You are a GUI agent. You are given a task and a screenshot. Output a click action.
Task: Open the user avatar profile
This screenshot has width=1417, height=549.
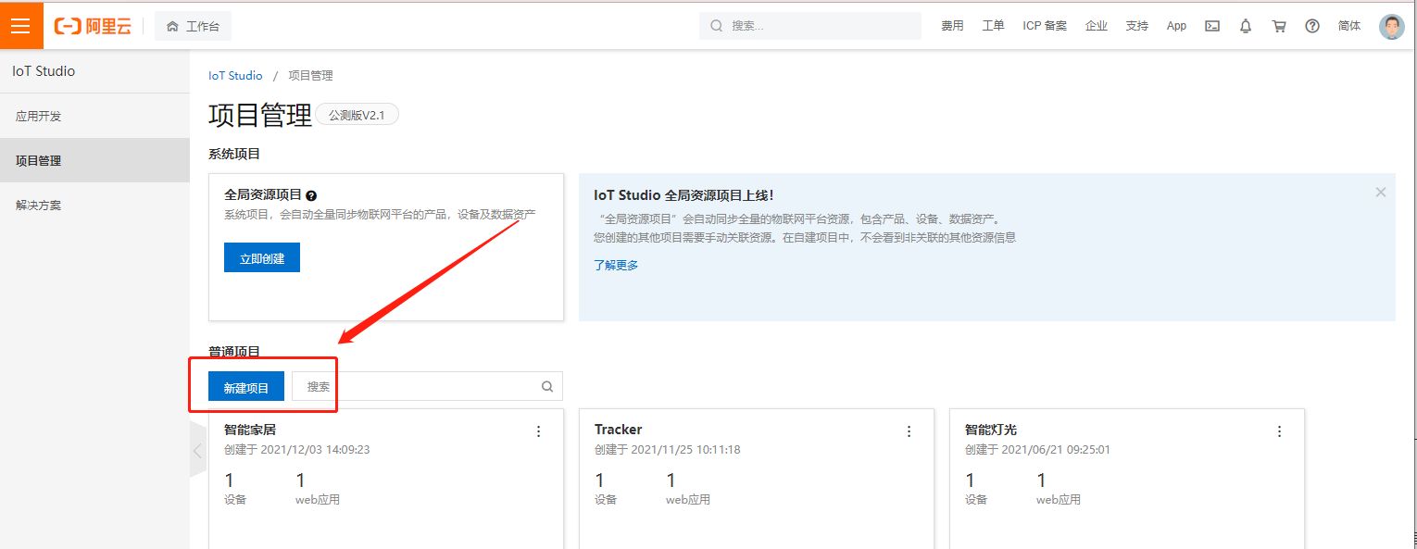[x=1391, y=26]
